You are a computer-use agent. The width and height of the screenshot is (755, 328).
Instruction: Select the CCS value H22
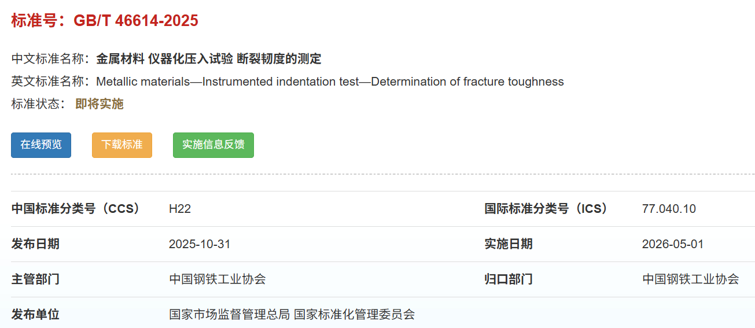click(x=180, y=209)
